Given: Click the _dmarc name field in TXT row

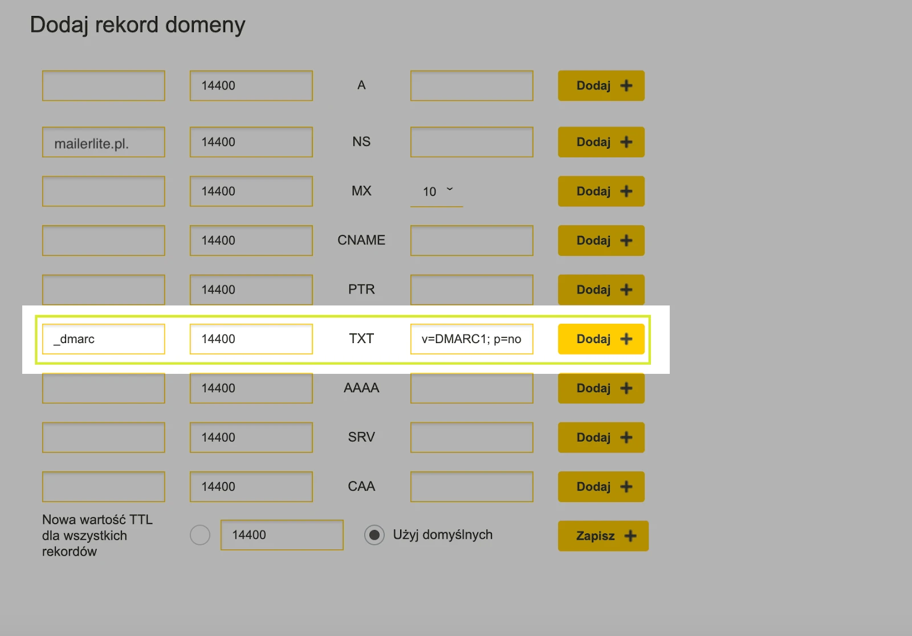Looking at the screenshot, I should coord(103,339).
